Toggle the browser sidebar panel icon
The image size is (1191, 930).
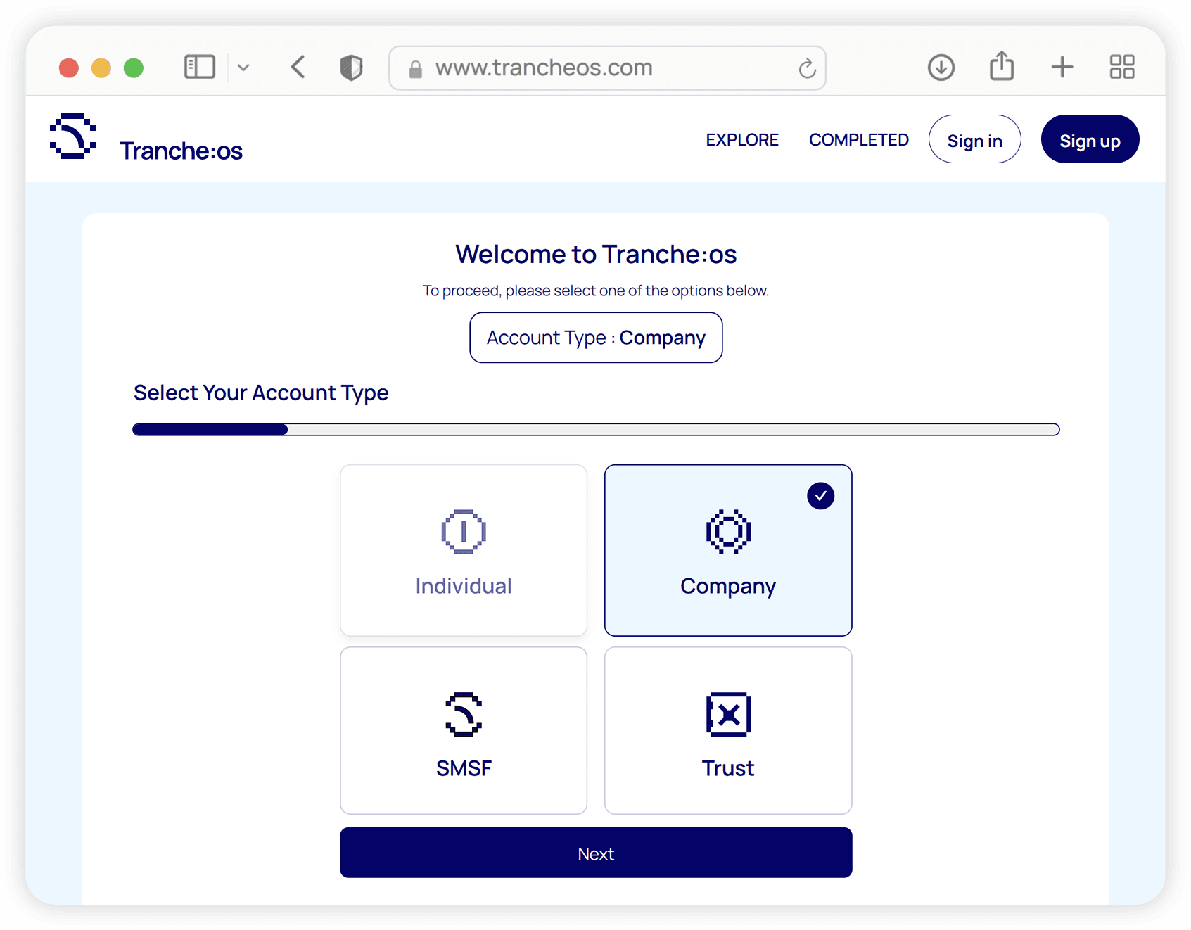199,68
